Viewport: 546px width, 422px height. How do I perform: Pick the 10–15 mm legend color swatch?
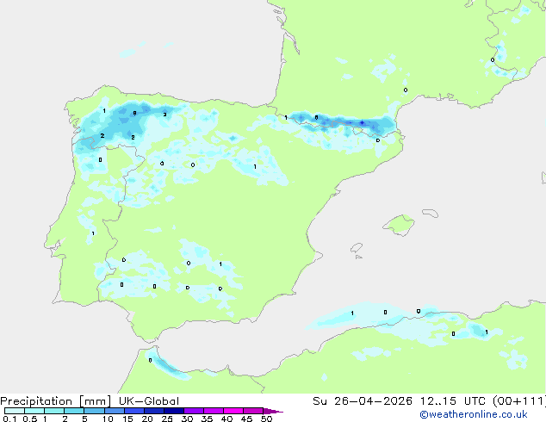114,411
